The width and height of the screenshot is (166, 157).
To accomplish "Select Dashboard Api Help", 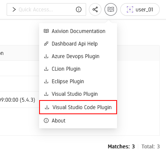I will [x=78, y=44].
